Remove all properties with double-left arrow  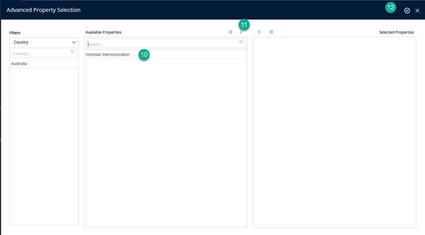[x=271, y=32]
